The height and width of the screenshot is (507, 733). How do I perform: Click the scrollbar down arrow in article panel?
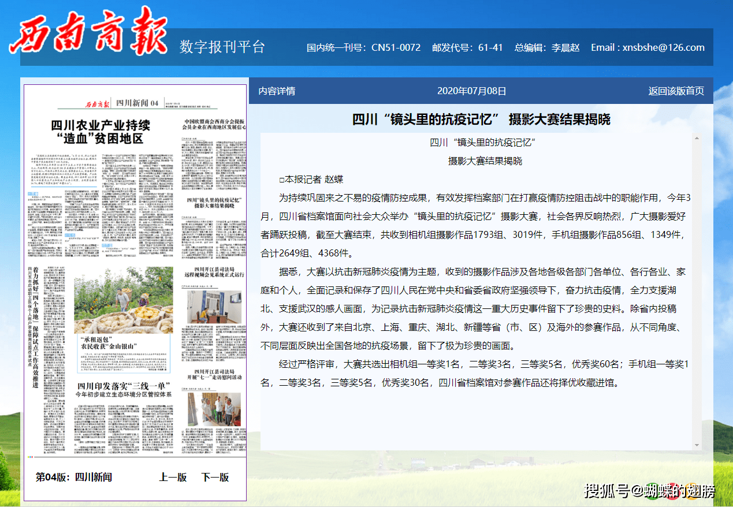pos(697,445)
